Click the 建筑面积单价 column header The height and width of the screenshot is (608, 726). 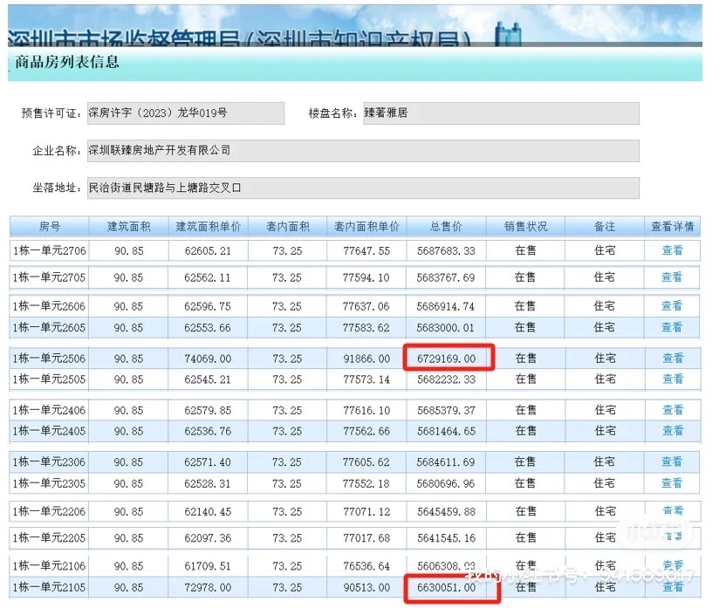(209, 227)
